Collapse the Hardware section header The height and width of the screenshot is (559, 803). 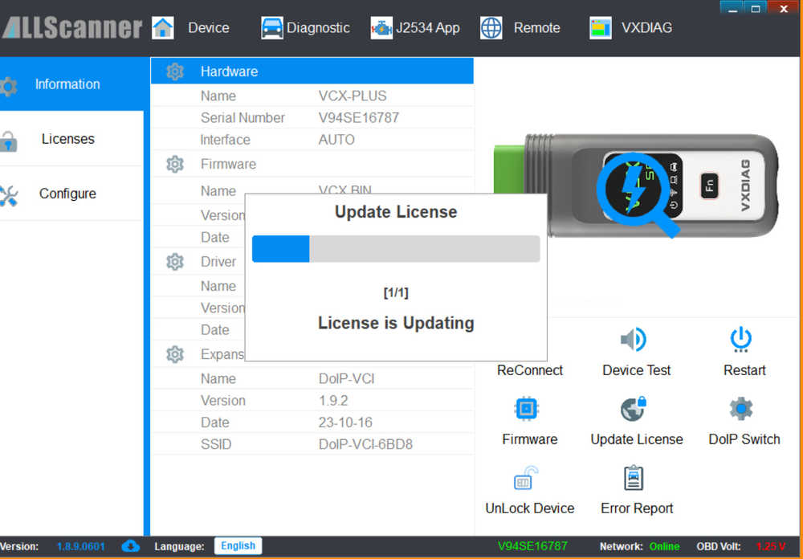click(x=312, y=71)
